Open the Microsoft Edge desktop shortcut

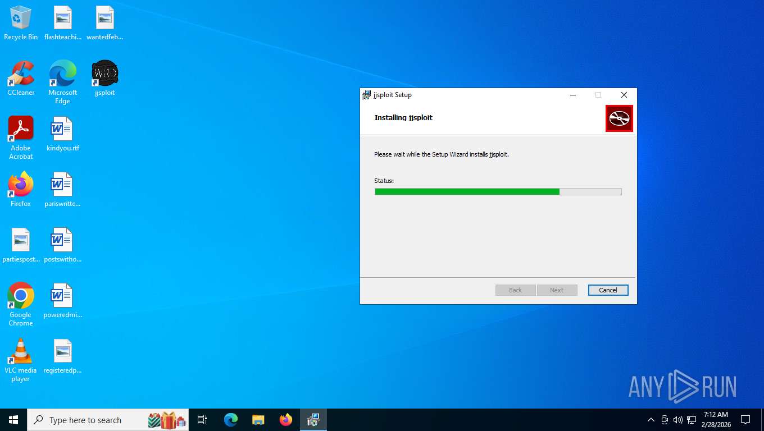pos(62,82)
